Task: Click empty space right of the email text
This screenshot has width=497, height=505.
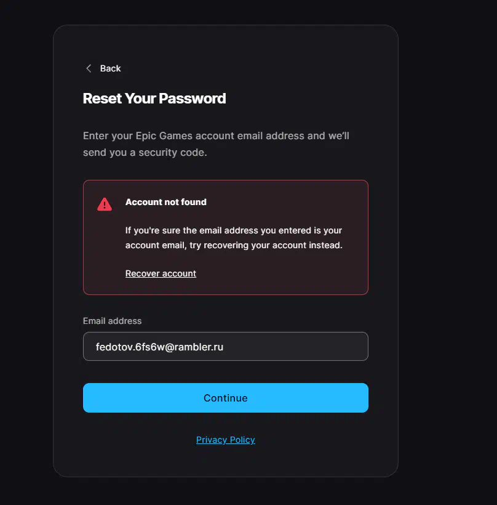Action: click(x=295, y=347)
